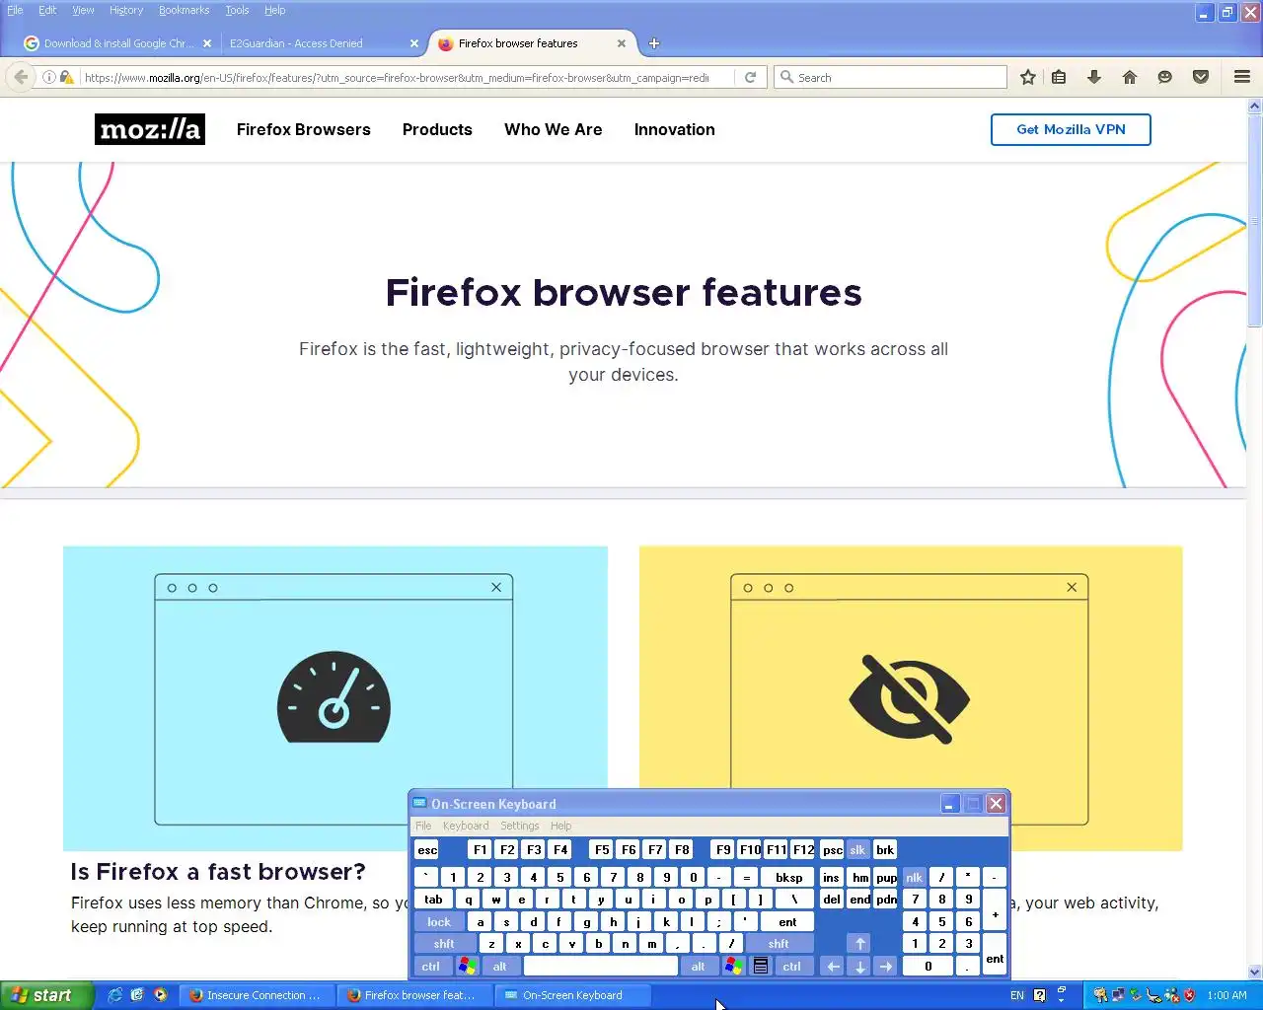
Task: Click the Windows start button
Action: pyautogui.click(x=46, y=995)
